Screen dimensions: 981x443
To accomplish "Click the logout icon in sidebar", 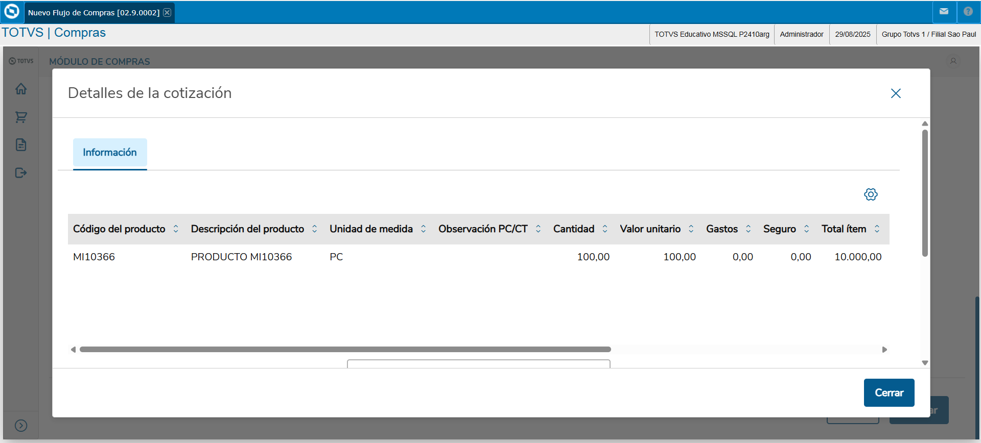I will point(21,173).
